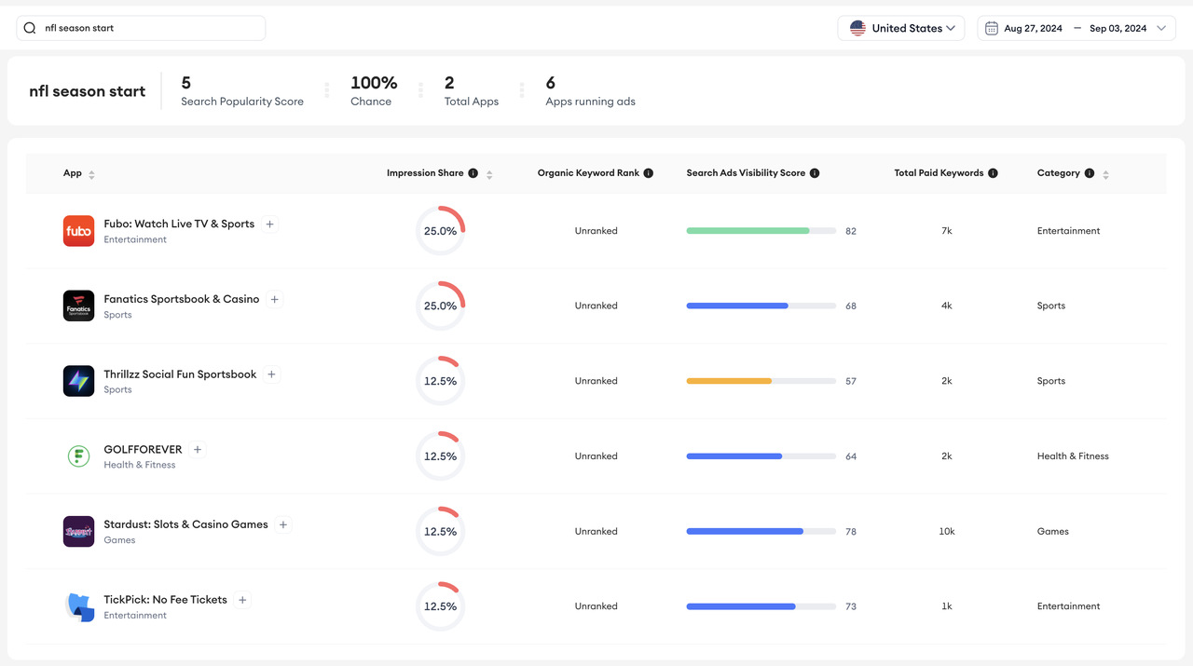This screenshot has height=666, width=1193.
Task: Open the United States country dropdown
Action: [901, 28]
